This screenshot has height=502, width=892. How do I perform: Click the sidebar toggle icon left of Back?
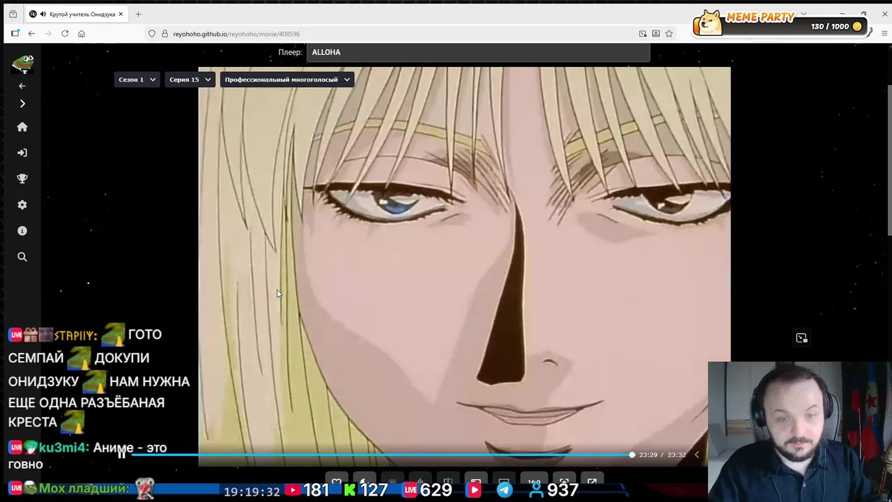(15, 33)
